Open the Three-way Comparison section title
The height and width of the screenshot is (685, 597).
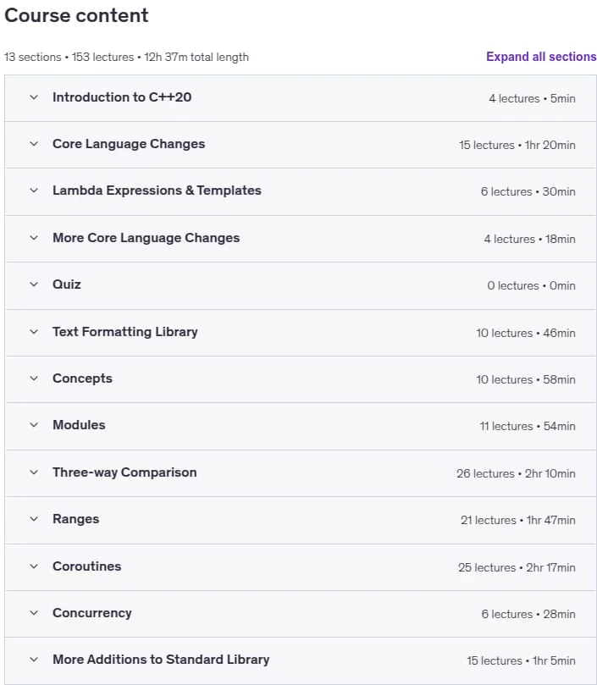point(124,472)
